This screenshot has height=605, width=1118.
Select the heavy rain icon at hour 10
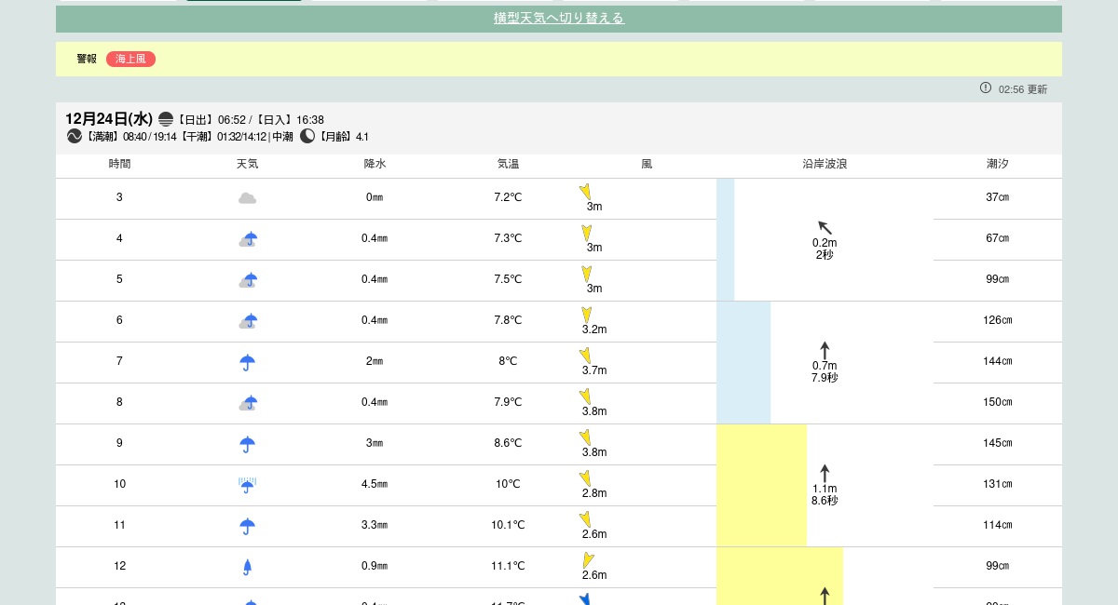click(x=247, y=485)
